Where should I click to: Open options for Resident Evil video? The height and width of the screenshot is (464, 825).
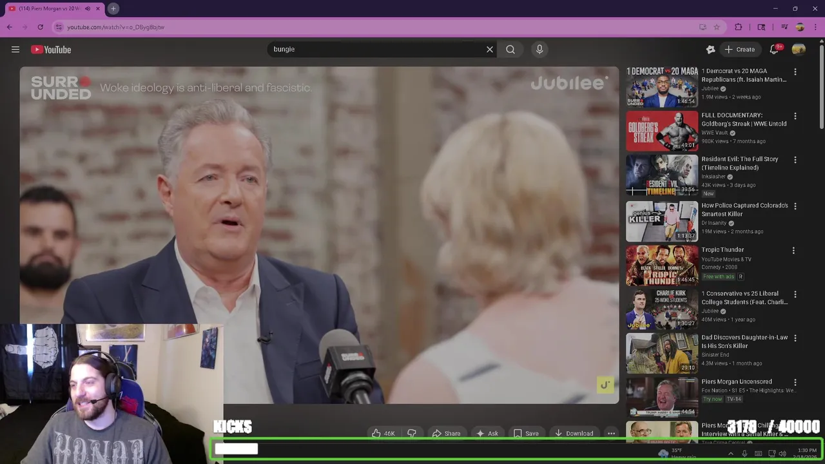pos(795,160)
